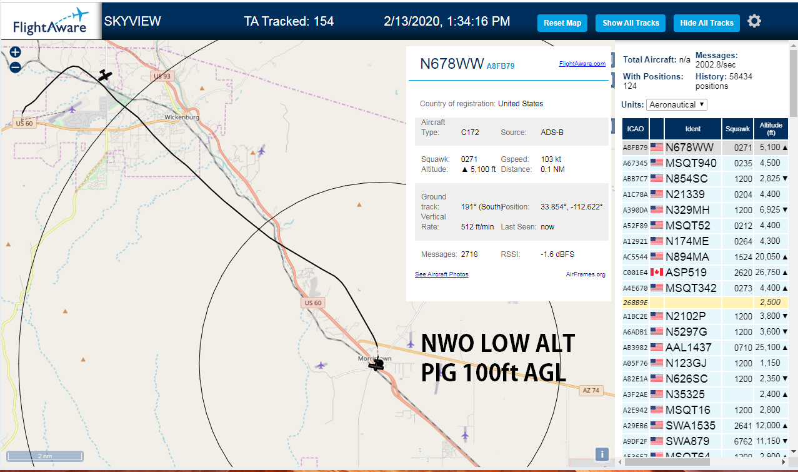Image resolution: width=798 pixels, height=472 pixels.
Task: Select the purple aircraft near Wickenburg
Action: tap(261, 150)
